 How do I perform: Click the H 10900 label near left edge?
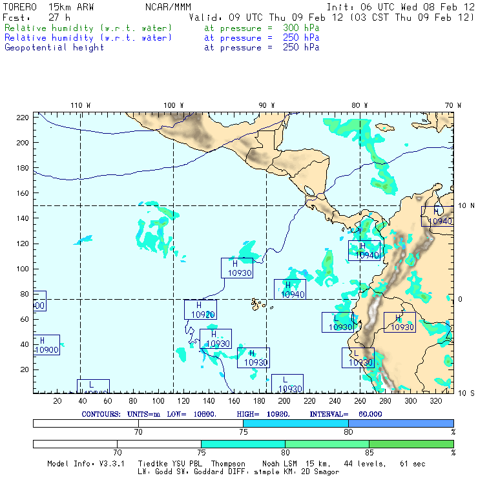coord(45,345)
